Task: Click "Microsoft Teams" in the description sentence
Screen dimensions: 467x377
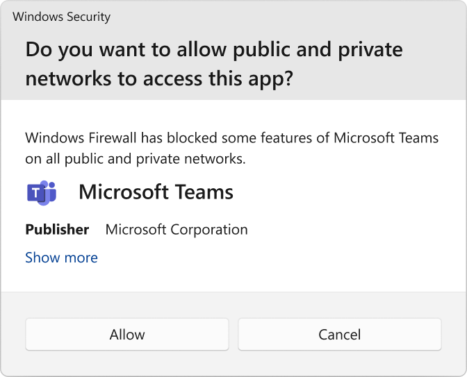Action: coord(386,137)
